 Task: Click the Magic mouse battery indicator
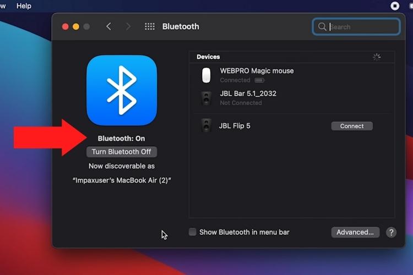click(x=260, y=80)
